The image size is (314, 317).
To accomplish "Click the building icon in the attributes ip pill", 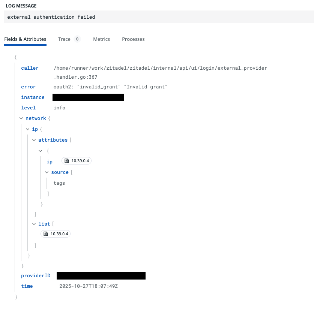I will click(x=67, y=161).
